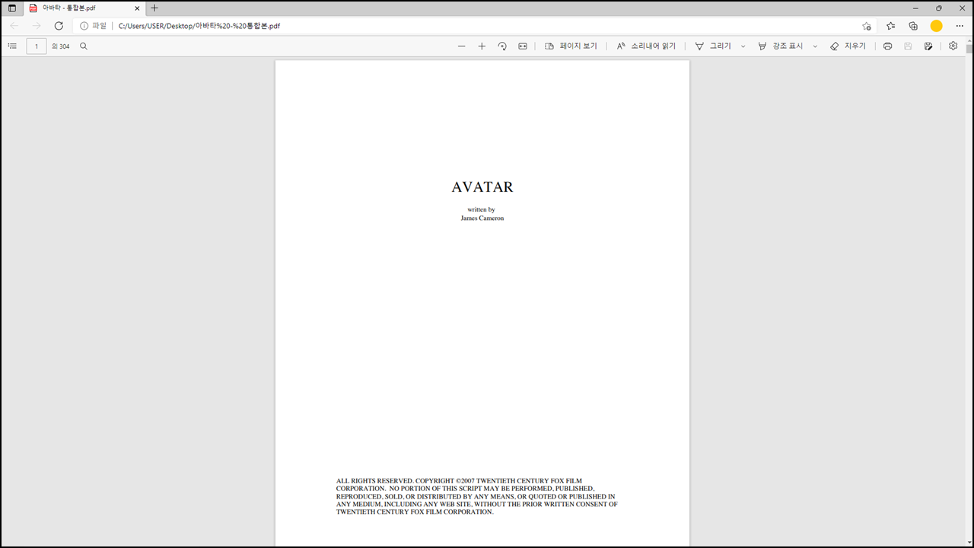This screenshot has width=974, height=548.
Task: Click the page number input box
Action: click(x=37, y=46)
